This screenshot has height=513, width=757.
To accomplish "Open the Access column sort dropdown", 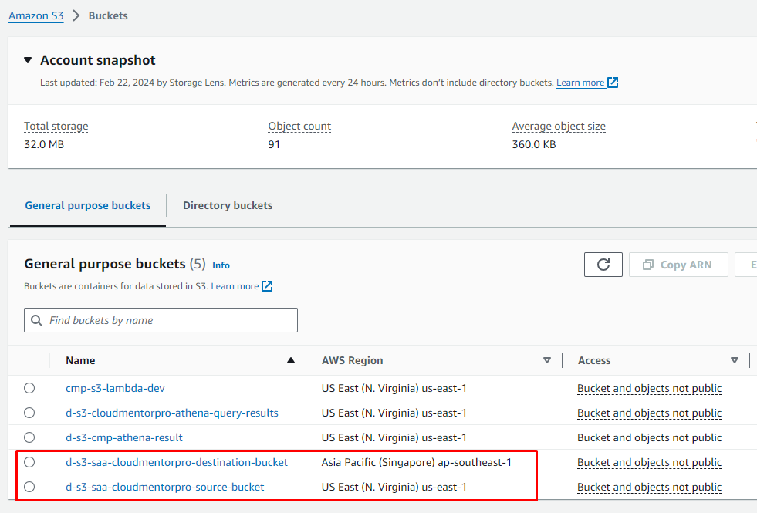I will point(734,360).
